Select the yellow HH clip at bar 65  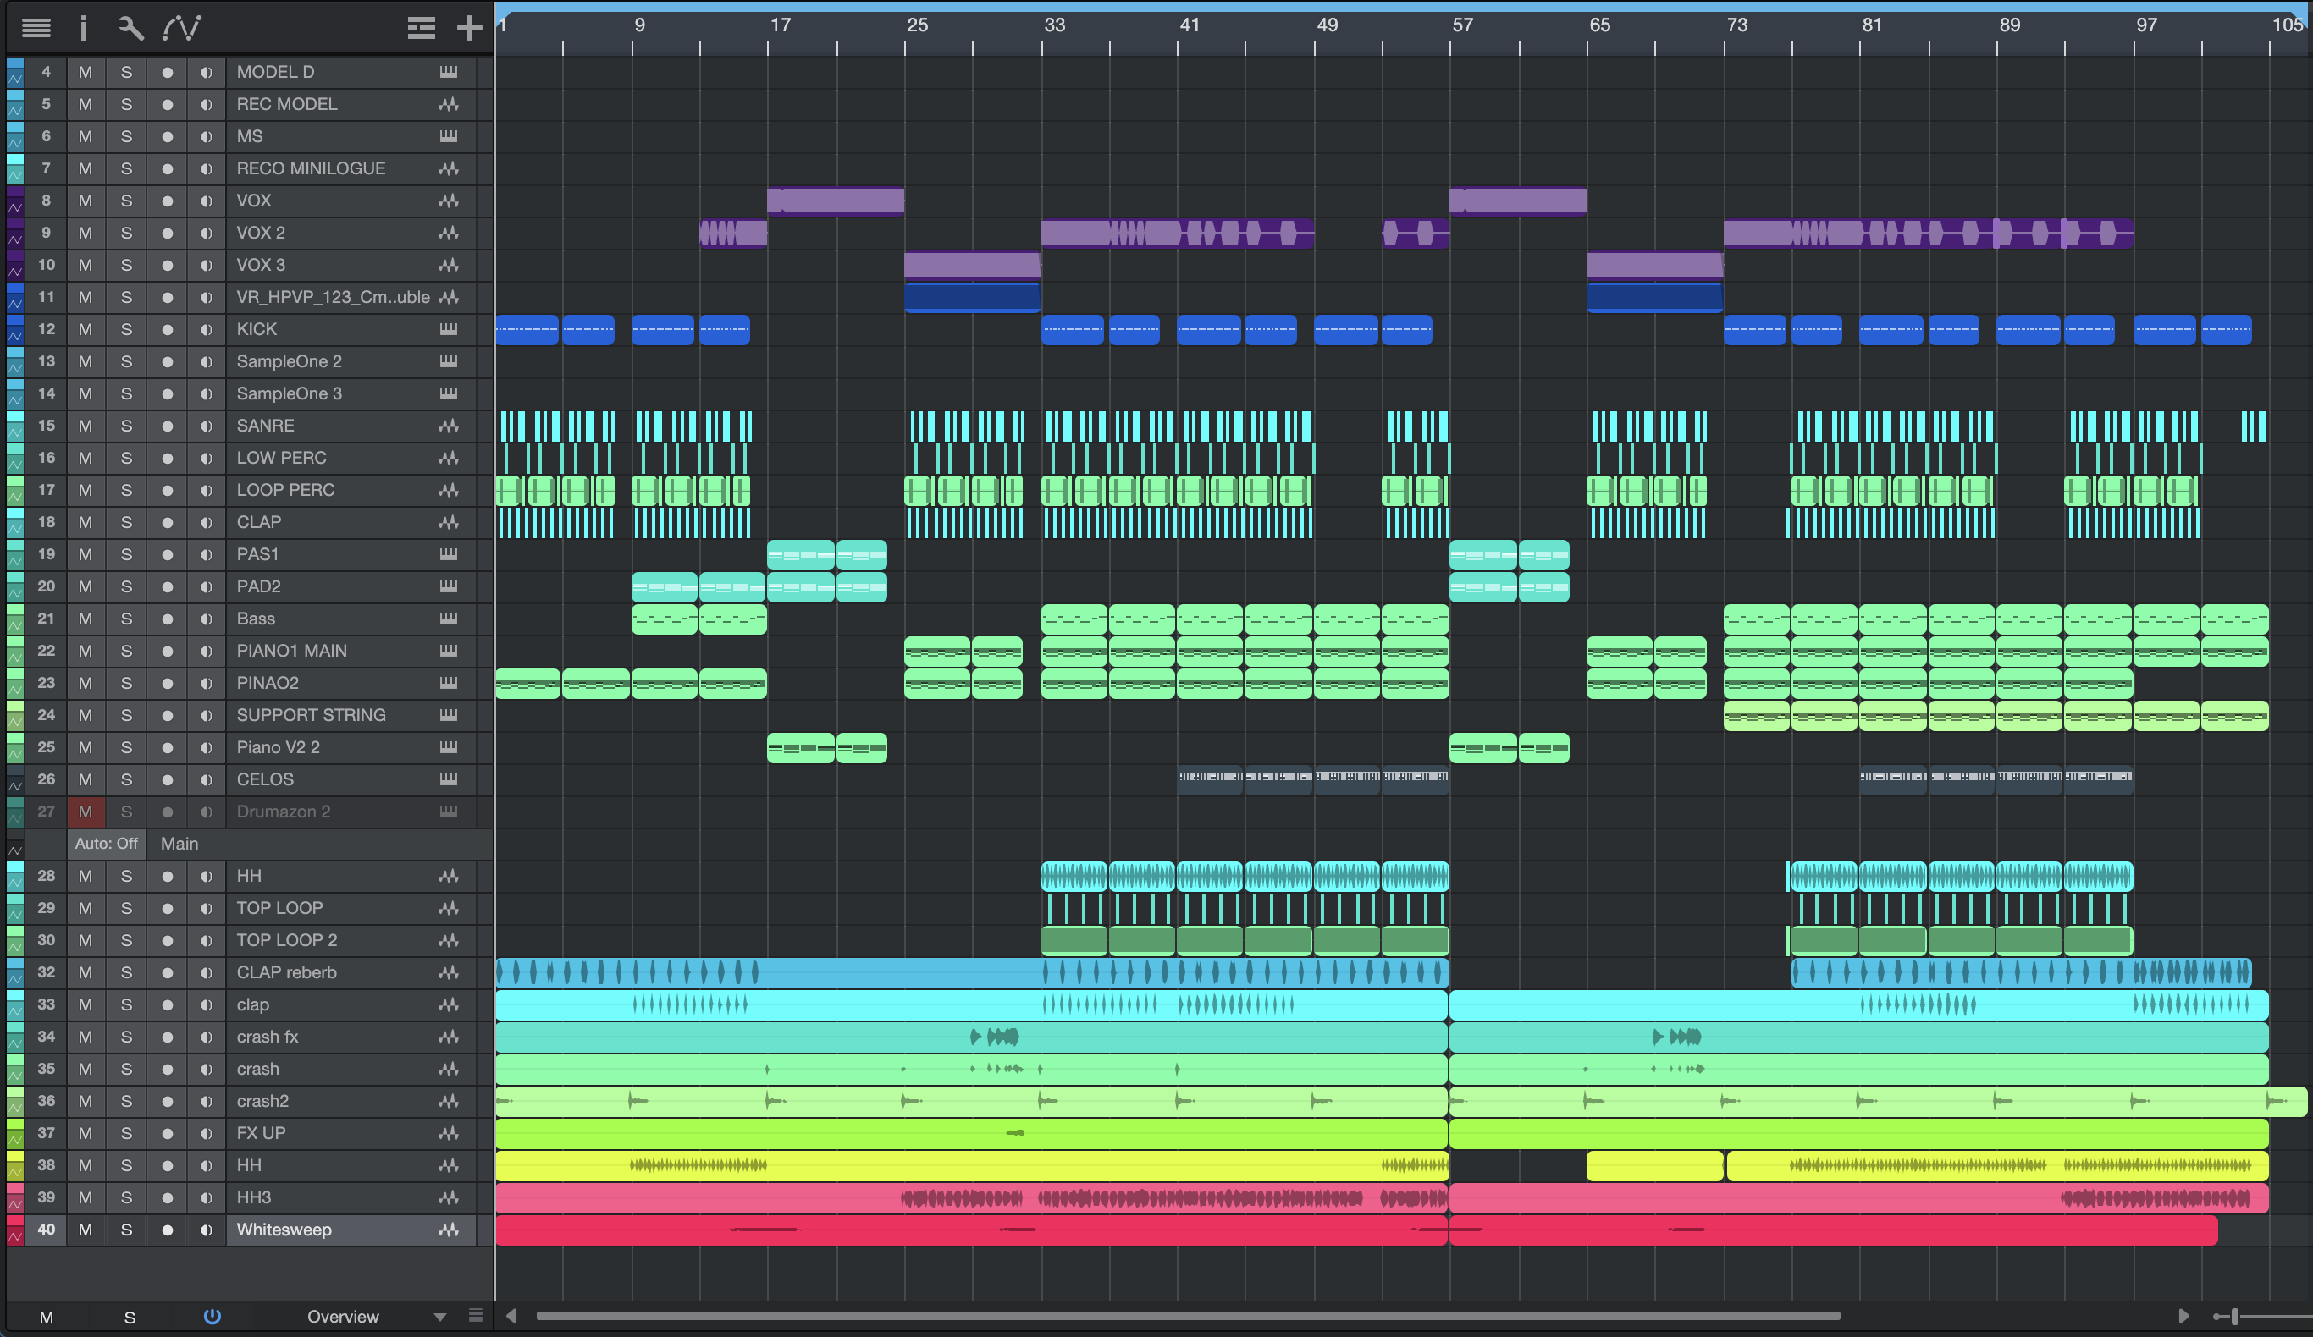coord(1654,1165)
